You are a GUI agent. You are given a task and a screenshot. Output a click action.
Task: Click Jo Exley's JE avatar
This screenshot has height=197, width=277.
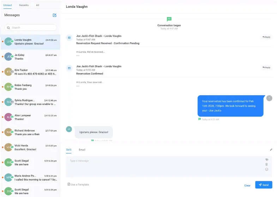(8, 57)
